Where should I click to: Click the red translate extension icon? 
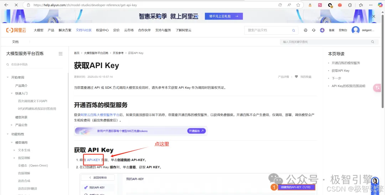(320, 5)
